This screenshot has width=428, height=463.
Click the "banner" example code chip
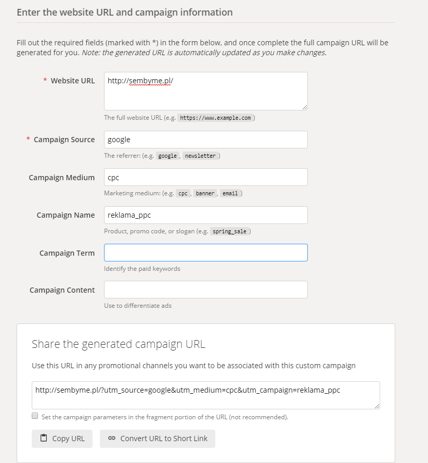pos(205,193)
